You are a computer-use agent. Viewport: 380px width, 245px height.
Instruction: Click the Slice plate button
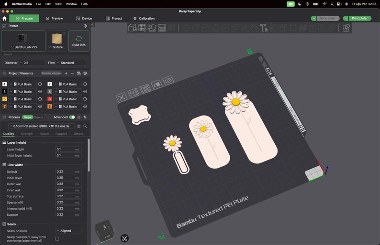pos(327,18)
